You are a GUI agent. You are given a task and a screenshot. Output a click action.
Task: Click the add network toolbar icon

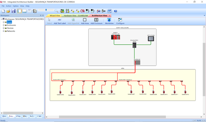pyautogui.click(x=67, y=11)
